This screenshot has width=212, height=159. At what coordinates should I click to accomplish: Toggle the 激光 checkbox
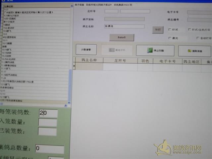pyautogui.click(x=170, y=38)
